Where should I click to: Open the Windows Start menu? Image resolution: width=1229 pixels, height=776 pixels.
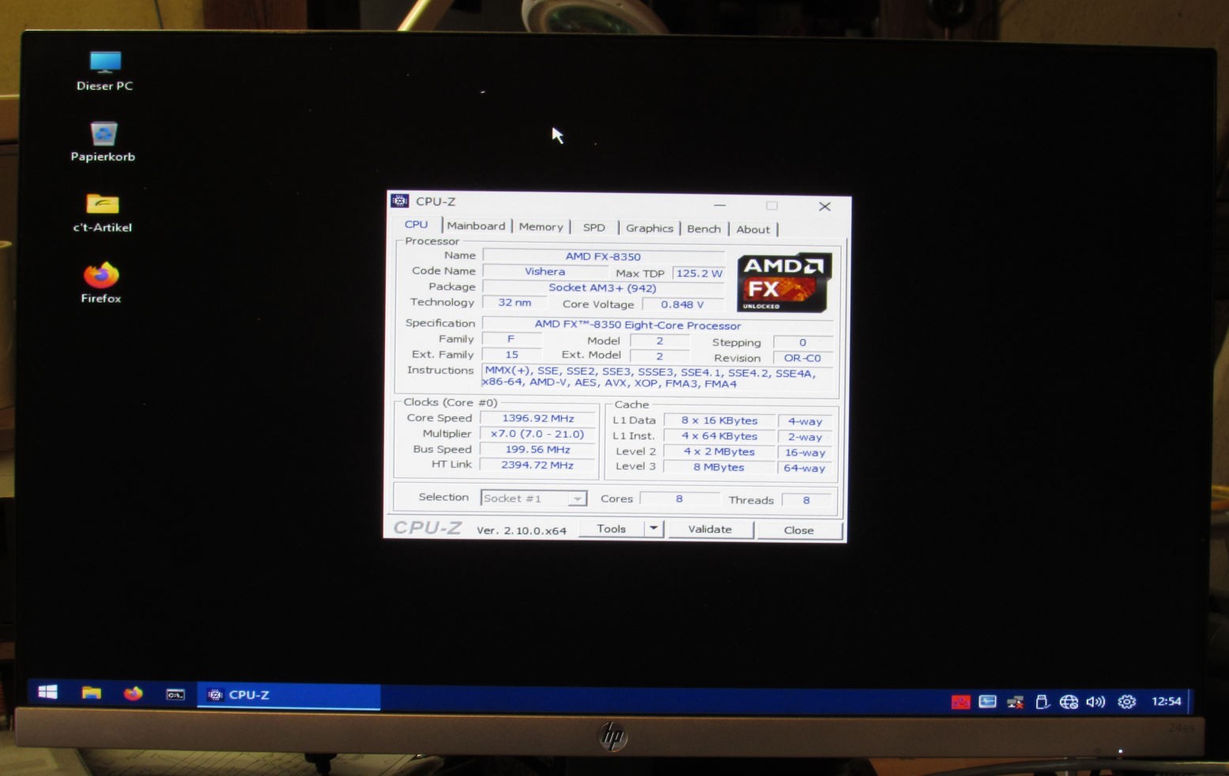[x=47, y=692]
